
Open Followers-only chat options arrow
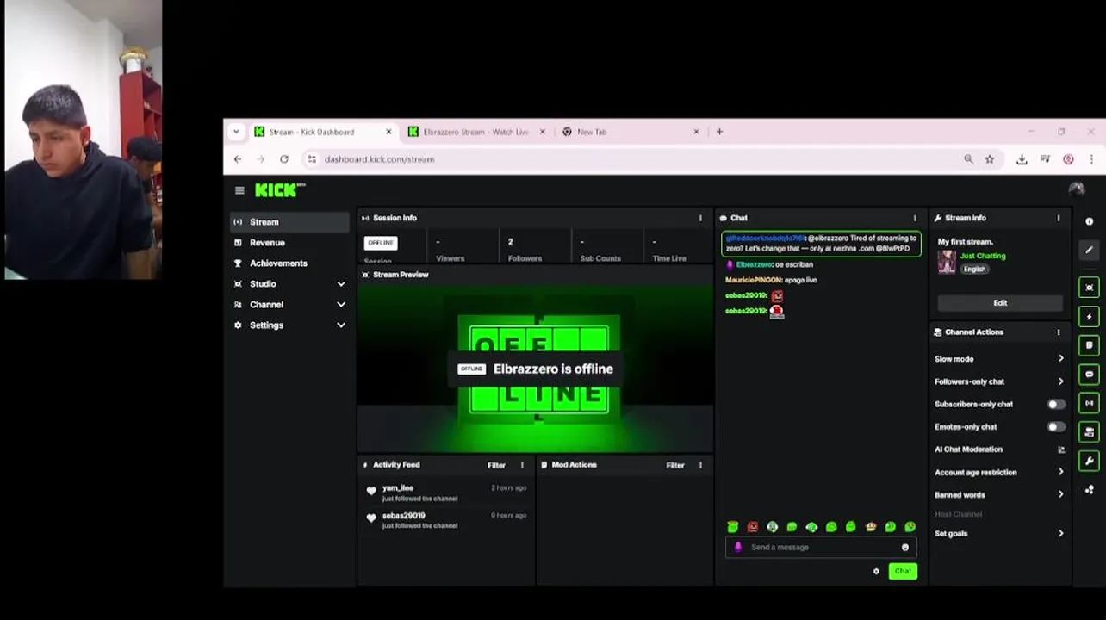pyautogui.click(x=1060, y=381)
